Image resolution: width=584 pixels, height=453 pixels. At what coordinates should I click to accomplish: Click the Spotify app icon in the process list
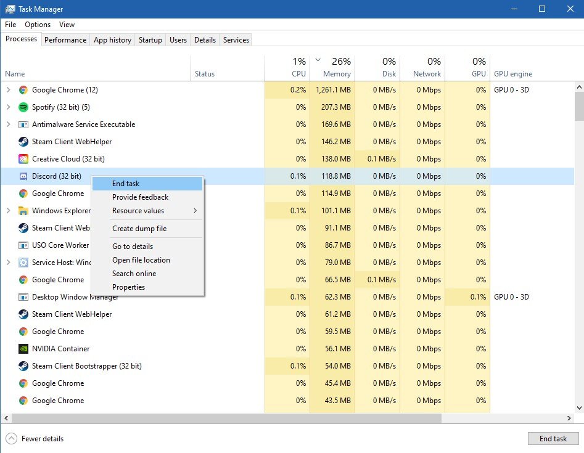point(23,107)
